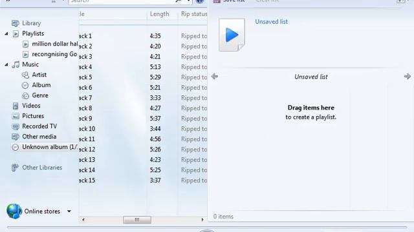Select the Track 3 row title

tap(85, 57)
